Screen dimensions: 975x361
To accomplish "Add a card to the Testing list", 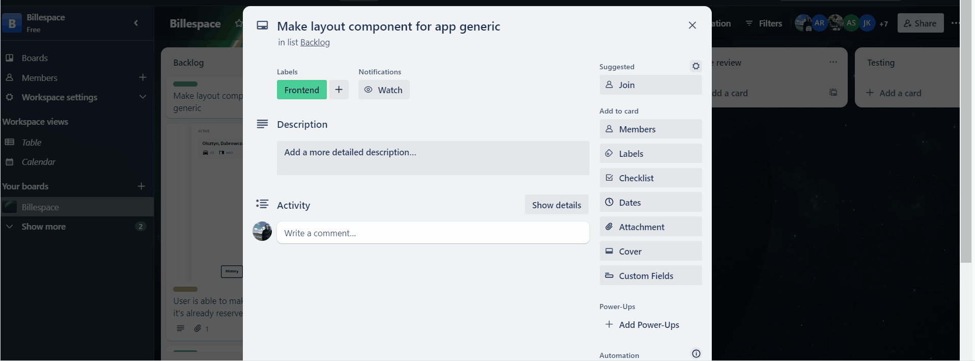I will click(x=895, y=93).
